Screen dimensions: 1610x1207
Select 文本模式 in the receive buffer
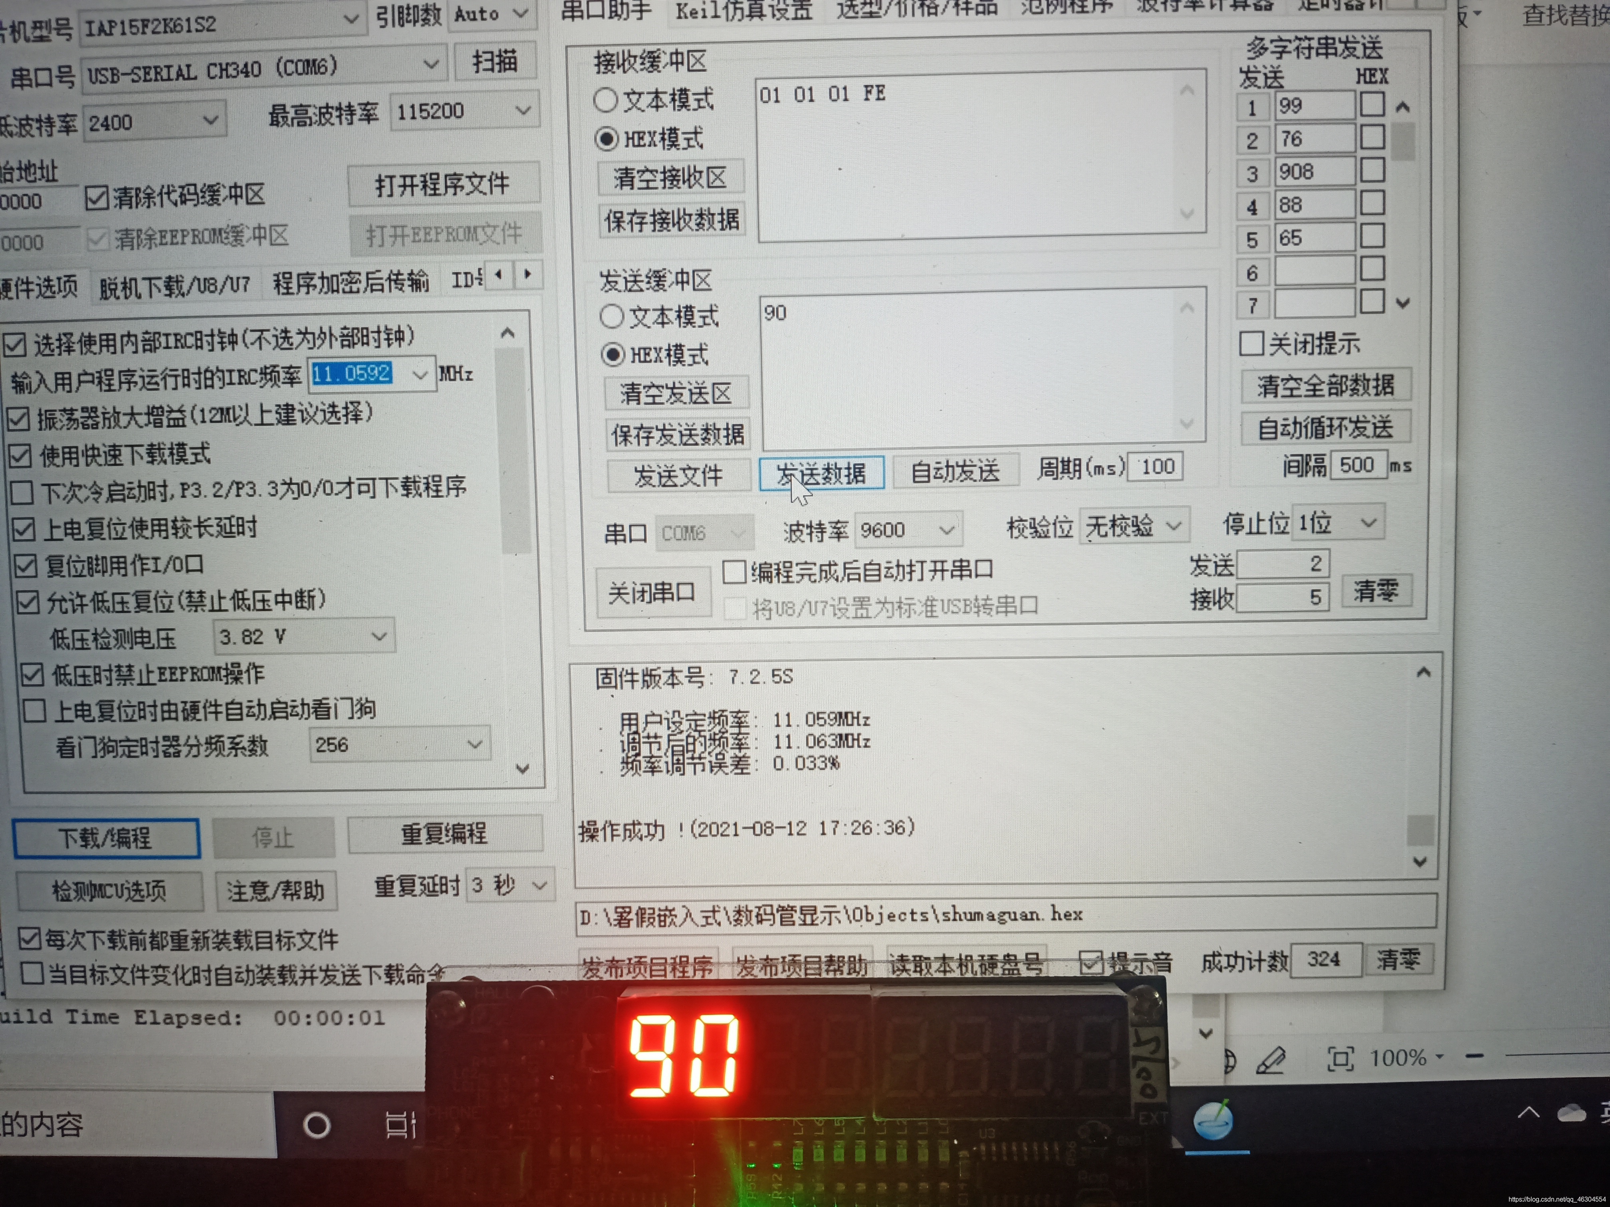[x=606, y=101]
